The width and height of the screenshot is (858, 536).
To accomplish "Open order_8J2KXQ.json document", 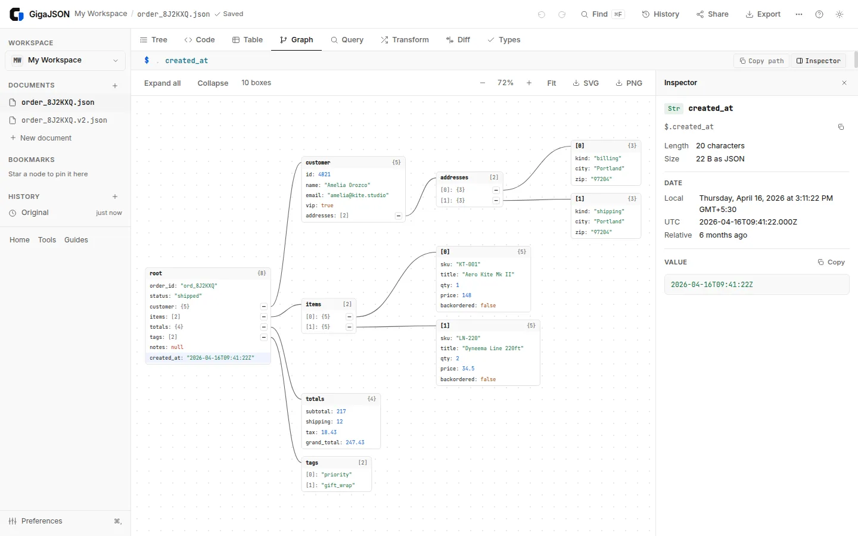I will 66,102.
